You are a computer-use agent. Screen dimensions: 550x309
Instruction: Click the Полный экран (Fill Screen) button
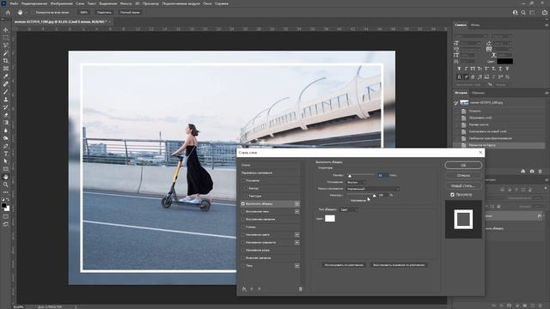(130, 12)
